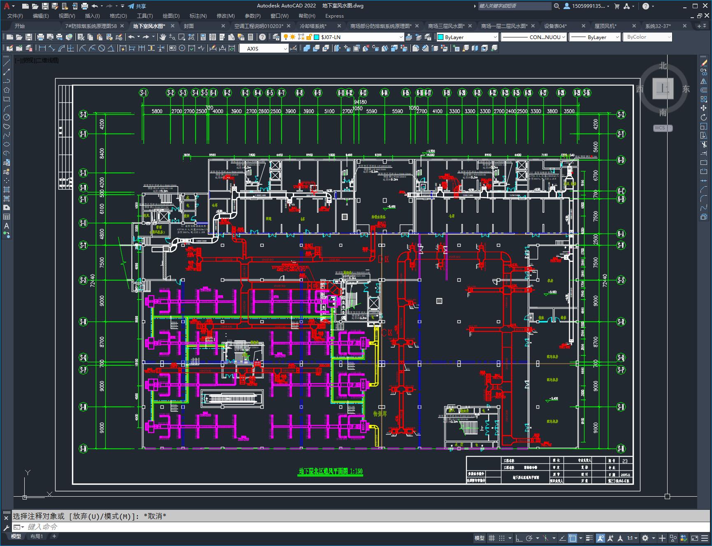The image size is (712, 546).
Task: Click the 共享 share button
Action: point(137,6)
